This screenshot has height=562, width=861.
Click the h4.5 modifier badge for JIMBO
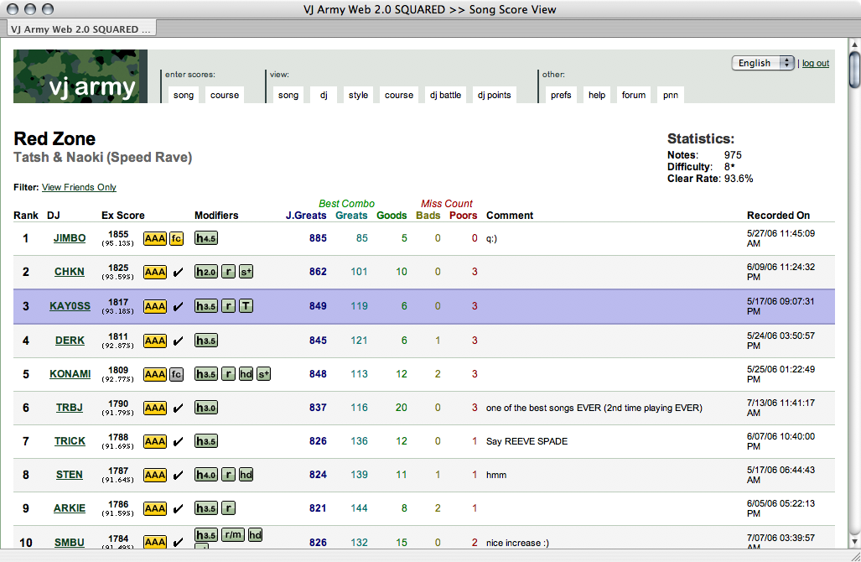click(206, 238)
